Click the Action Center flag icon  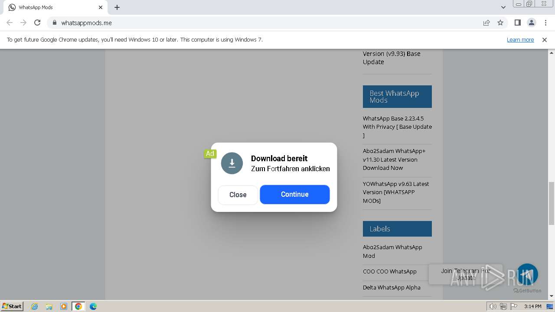(514, 306)
